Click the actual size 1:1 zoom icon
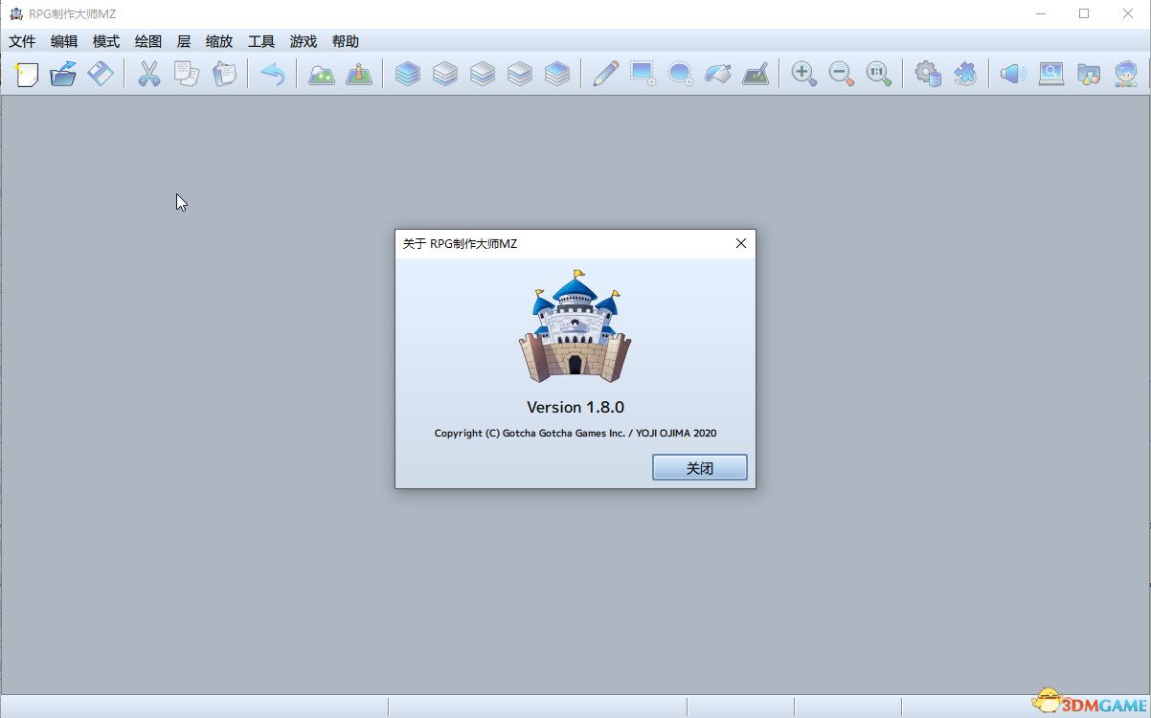This screenshot has width=1151, height=718. coord(879,74)
